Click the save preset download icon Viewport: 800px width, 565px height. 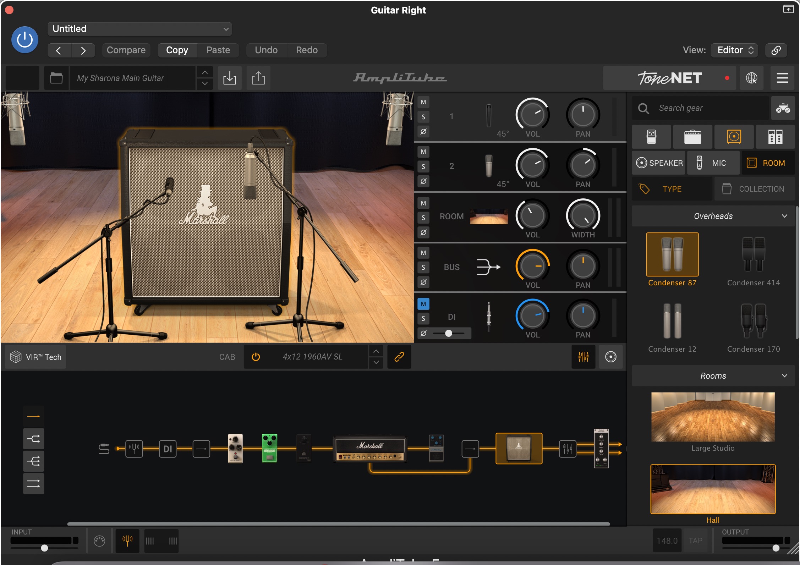point(230,78)
